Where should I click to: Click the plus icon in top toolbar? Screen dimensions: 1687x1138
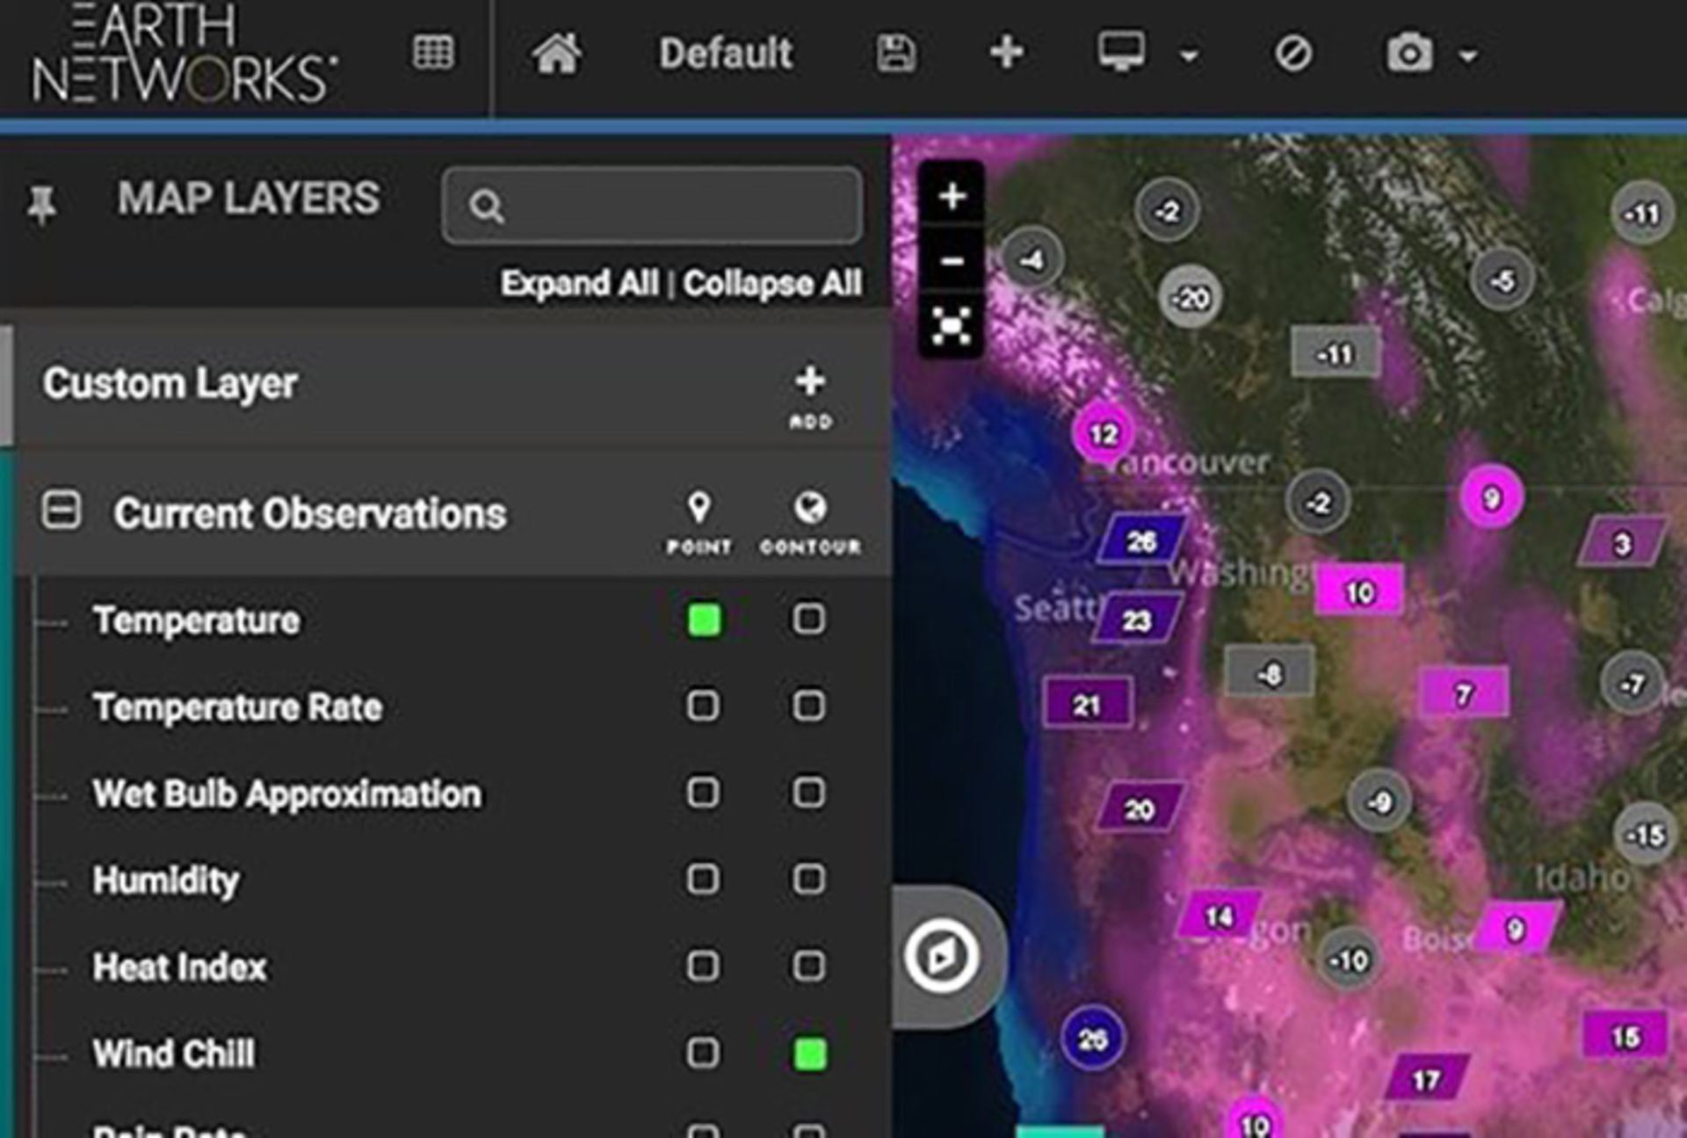coord(1006,53)
